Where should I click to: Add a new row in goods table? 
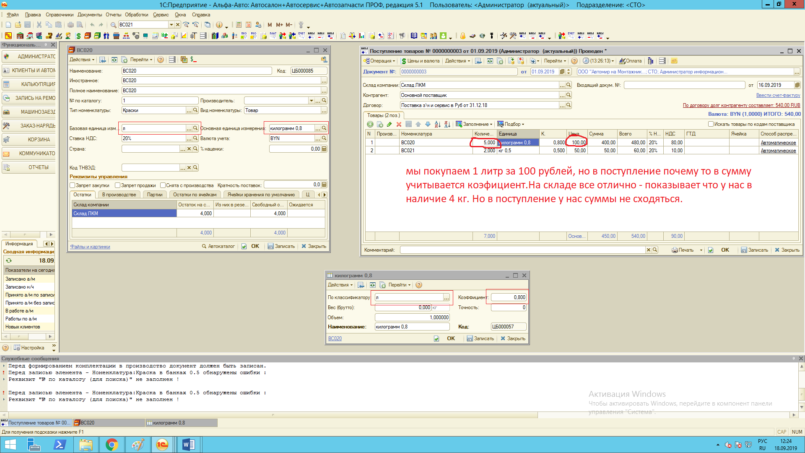tap(370, 124)
